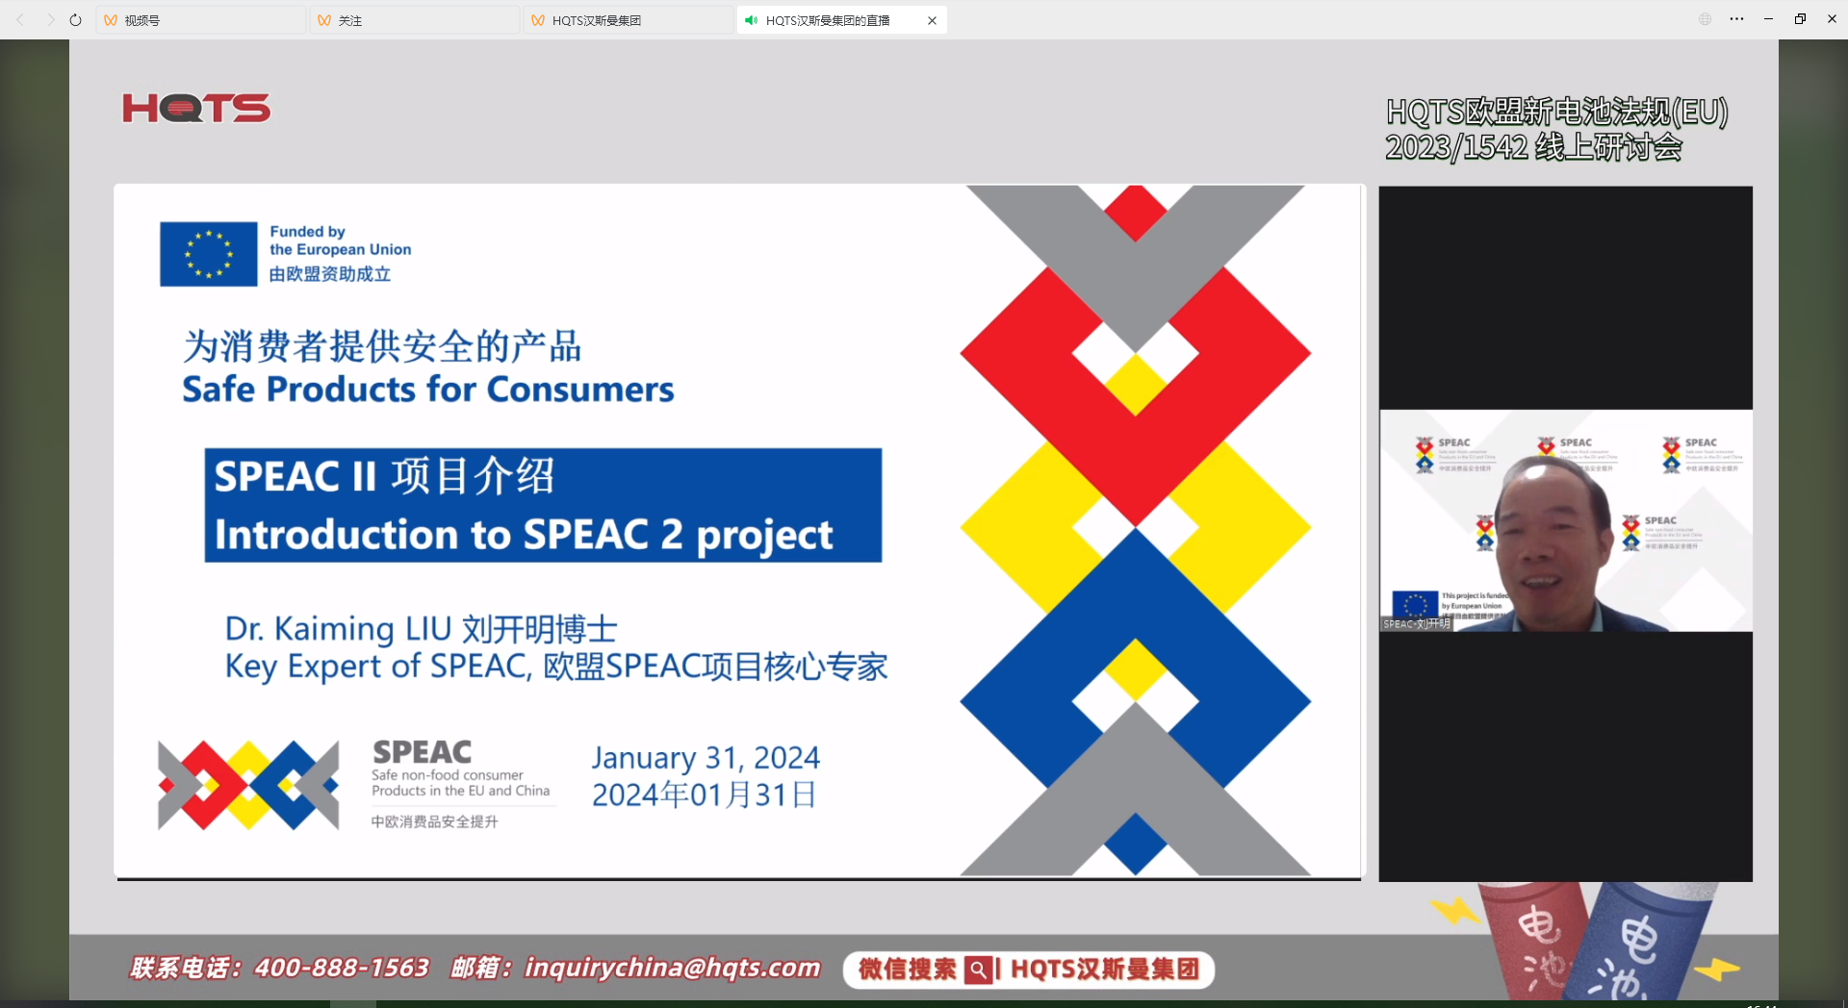Restore down the window

click(1800, 19)
